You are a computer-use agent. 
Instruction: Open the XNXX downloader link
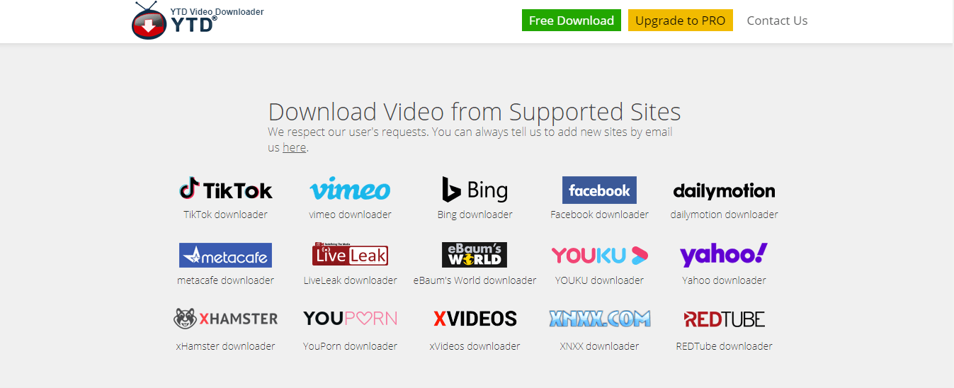(599, 346)
